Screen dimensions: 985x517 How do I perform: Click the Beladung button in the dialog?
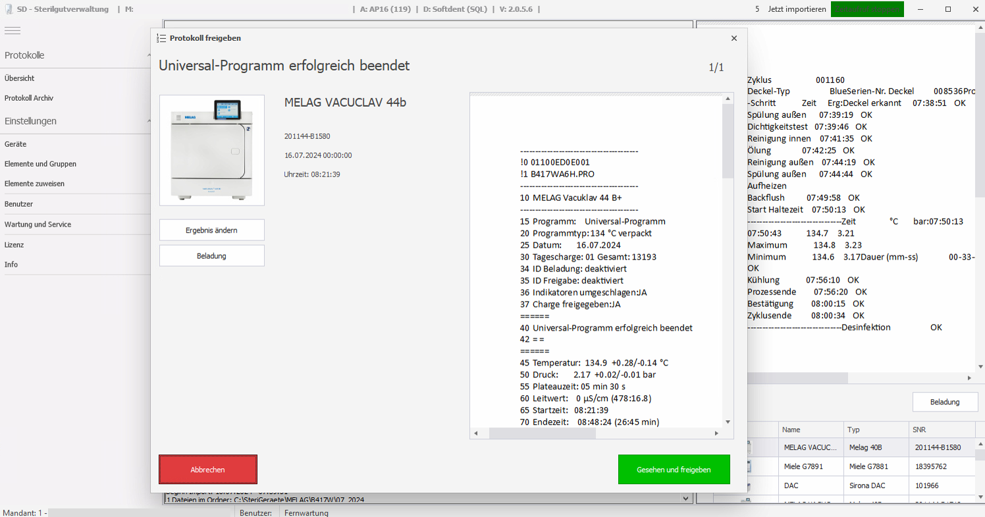coord(212,256)
